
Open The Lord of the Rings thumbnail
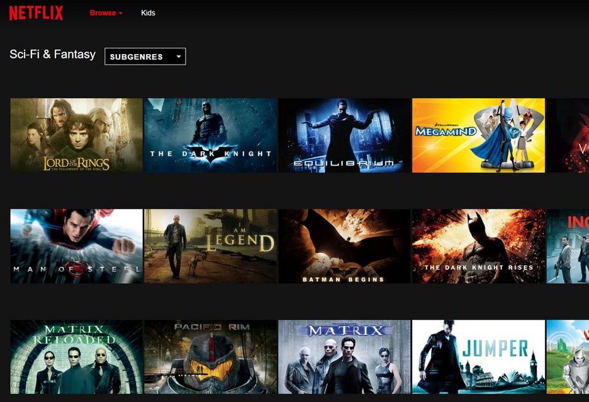click(77, 135)
